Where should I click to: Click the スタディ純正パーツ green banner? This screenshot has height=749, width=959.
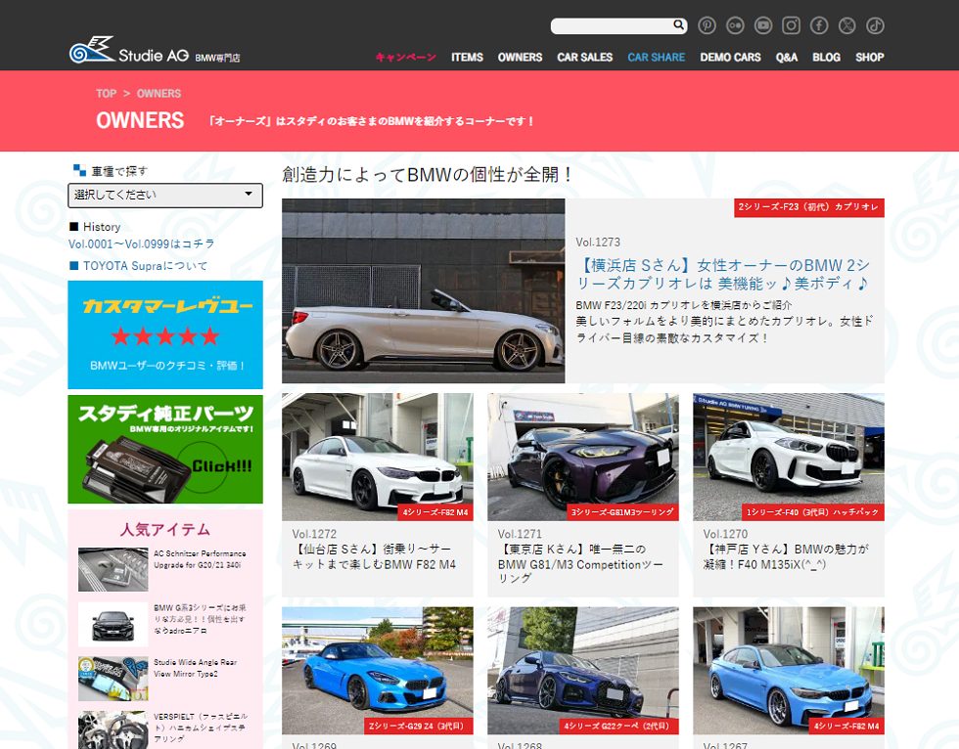point(165,450)
